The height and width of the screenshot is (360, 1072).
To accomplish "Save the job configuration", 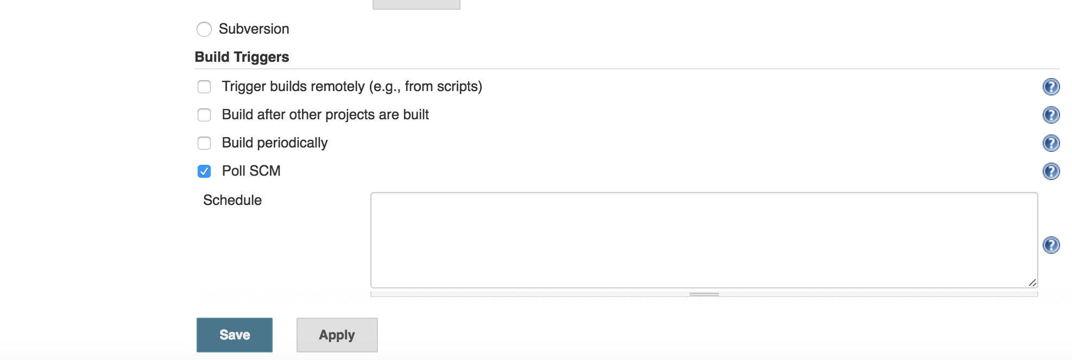I will point(235,335).
